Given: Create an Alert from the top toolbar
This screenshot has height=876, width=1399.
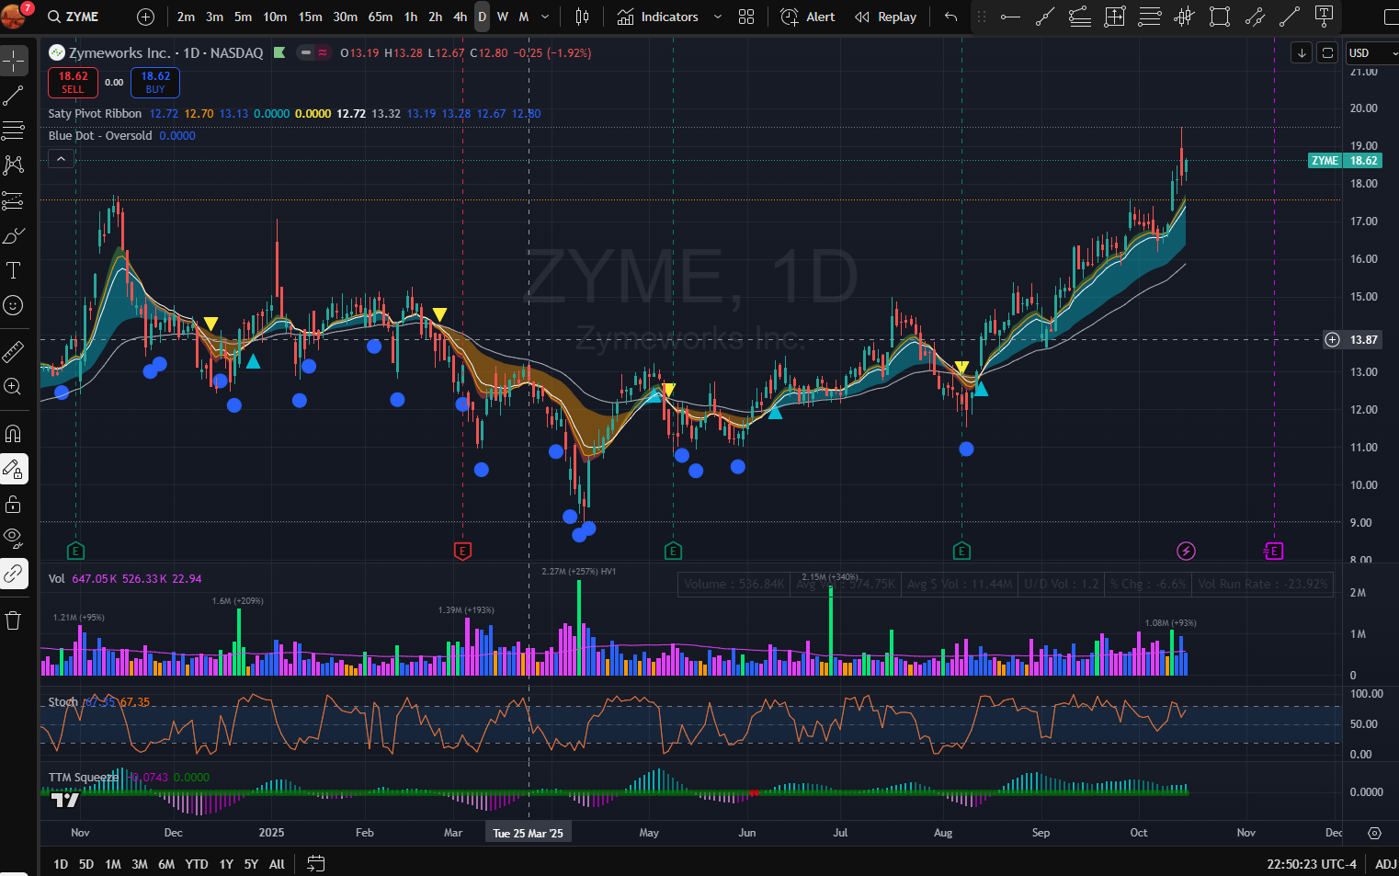Looking at the screenshot, I should click(808, 17).
